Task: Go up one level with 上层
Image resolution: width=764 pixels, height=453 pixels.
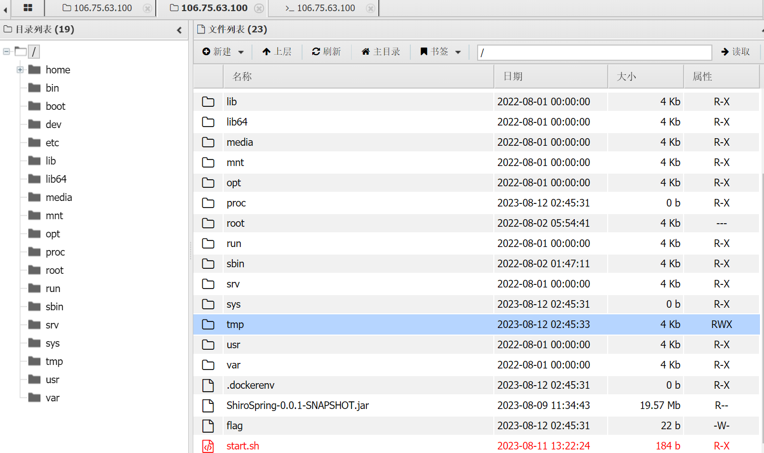Action: coord(277,52)
